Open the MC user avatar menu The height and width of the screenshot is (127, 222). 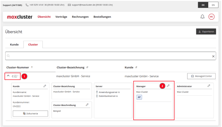coord(211,17)
